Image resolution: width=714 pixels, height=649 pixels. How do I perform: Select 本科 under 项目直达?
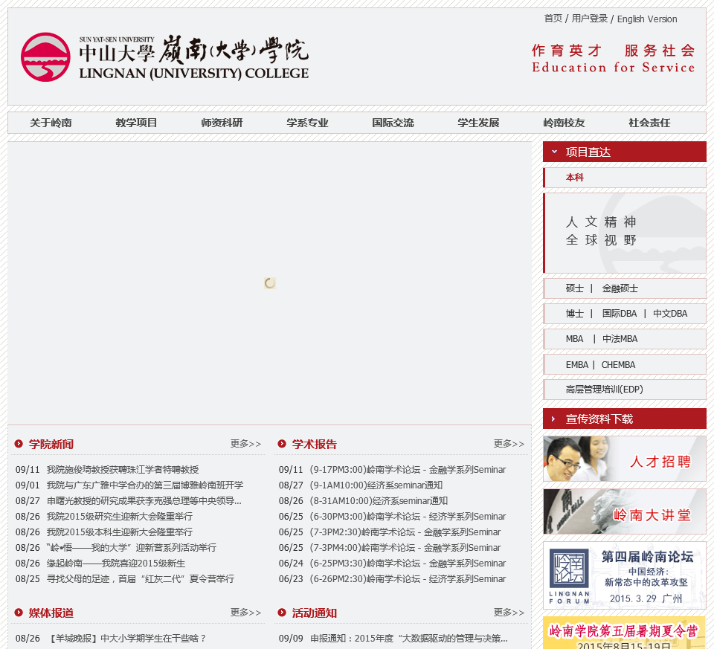575,178
